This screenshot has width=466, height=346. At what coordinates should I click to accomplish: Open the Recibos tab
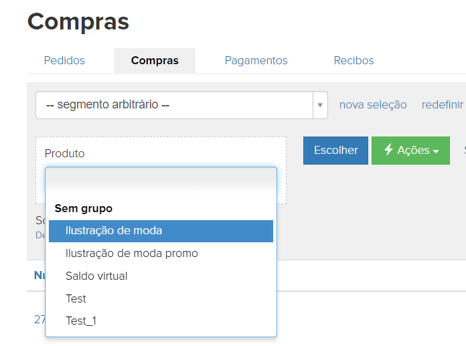coord(354,60)
